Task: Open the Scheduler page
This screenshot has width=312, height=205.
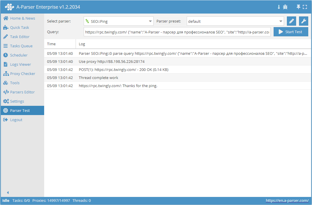Action: coord(19,55)
